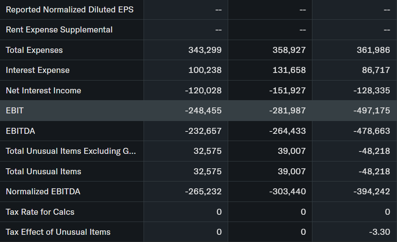Select the Rent Expense Supplemental label

[59, 30]
